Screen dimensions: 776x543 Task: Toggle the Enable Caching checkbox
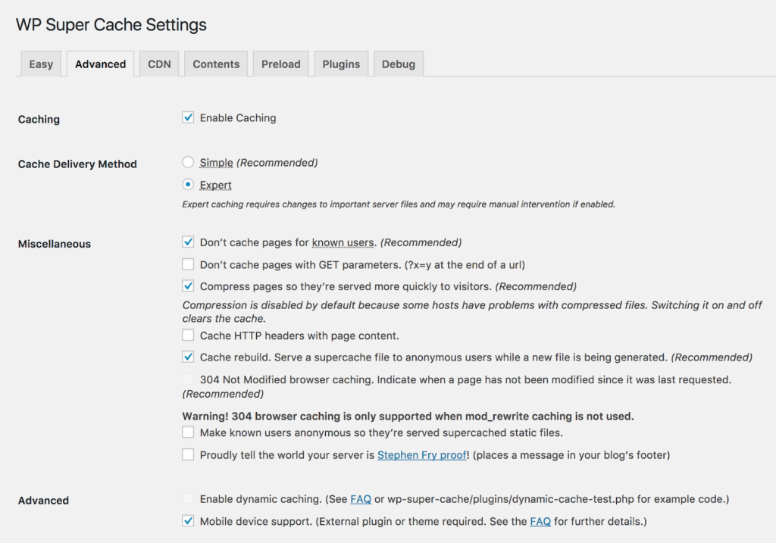click(188, 117)
